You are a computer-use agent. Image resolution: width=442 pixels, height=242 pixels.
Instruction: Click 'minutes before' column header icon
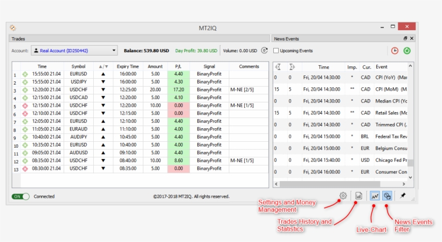(x=278, y=67)
